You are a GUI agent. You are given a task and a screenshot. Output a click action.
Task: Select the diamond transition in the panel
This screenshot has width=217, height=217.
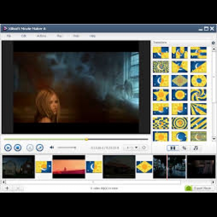coord(180,81)
